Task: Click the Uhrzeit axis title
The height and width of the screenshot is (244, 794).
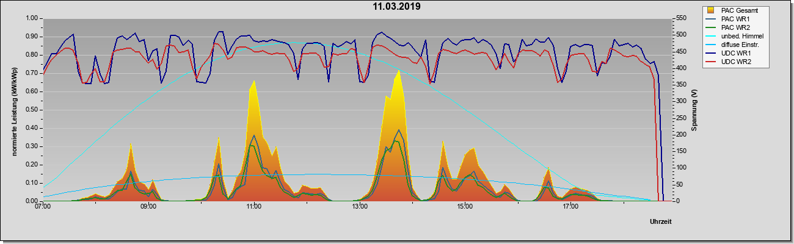Action: coord(661,221)
